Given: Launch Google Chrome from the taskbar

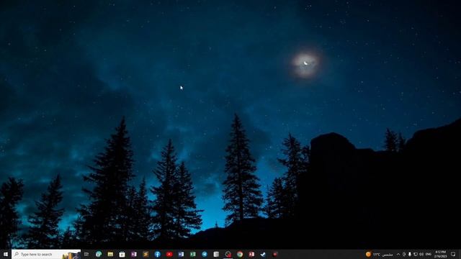Looking at the screenshot, I should tap(240, 254).
